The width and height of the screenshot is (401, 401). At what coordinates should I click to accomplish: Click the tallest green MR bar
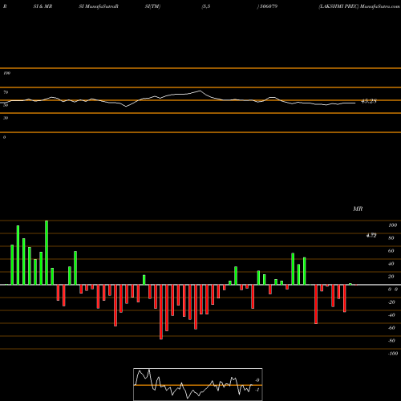[47, 253]
